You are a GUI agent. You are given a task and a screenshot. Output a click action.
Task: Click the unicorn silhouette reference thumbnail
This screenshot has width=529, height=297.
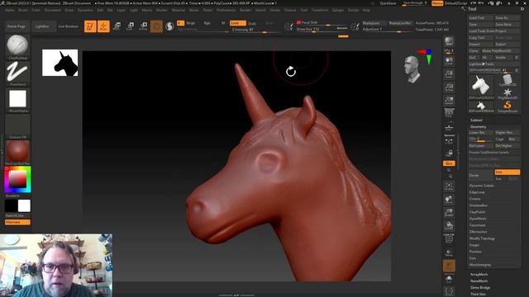click(x=60, y=63)
